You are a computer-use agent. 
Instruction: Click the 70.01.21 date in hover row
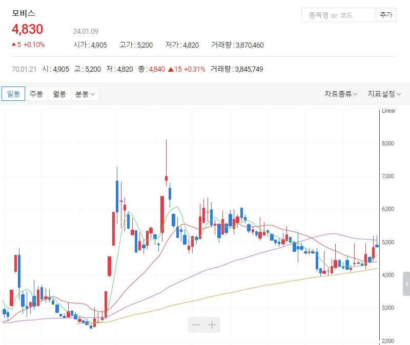(24, 69)
